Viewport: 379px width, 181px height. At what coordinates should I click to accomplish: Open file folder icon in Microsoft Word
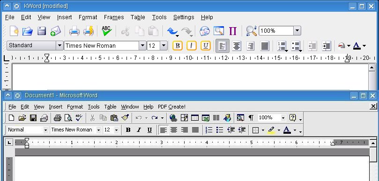coord(22,118)
